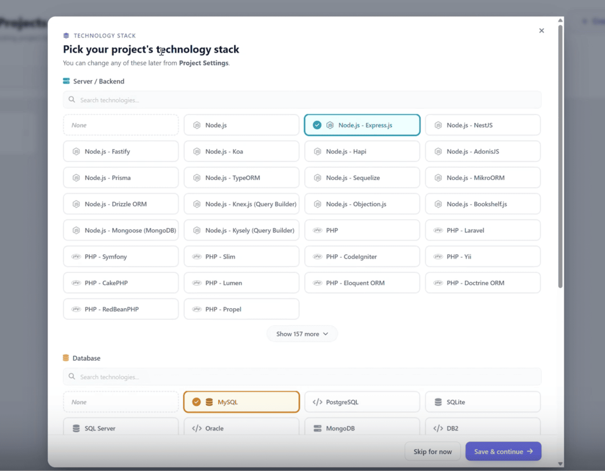Click the TECHNOLOGY STACK header label
This screenshot has height=471, width=605.
tap(105, 35)
